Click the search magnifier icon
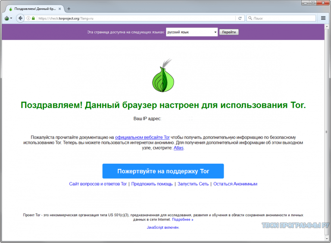The height and width of the screenshot is (243, 331). click(x=250, y=18)
